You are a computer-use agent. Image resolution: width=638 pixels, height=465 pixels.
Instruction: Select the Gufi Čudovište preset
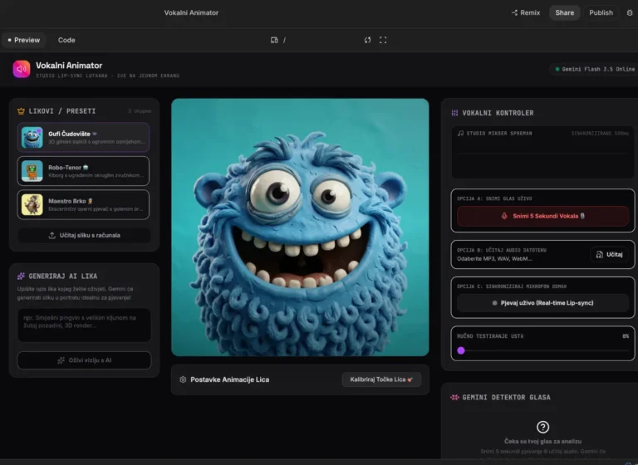pos(83,138)
